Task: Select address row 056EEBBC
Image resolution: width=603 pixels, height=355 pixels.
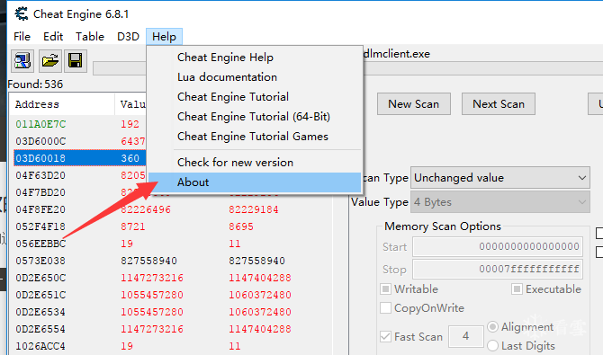Action: point(40,244)
